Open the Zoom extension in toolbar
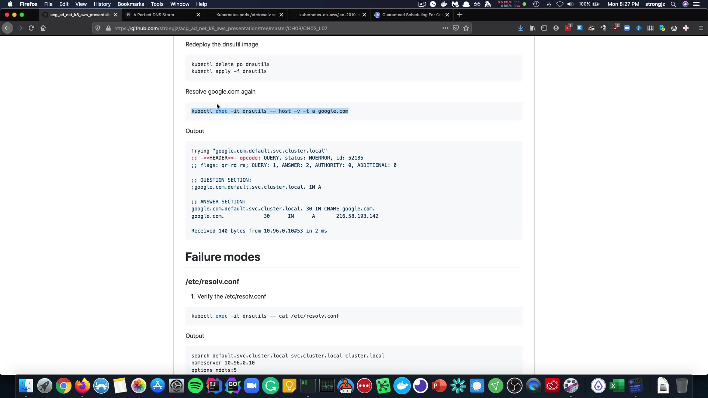708x398 pixels. click(627, 28)
